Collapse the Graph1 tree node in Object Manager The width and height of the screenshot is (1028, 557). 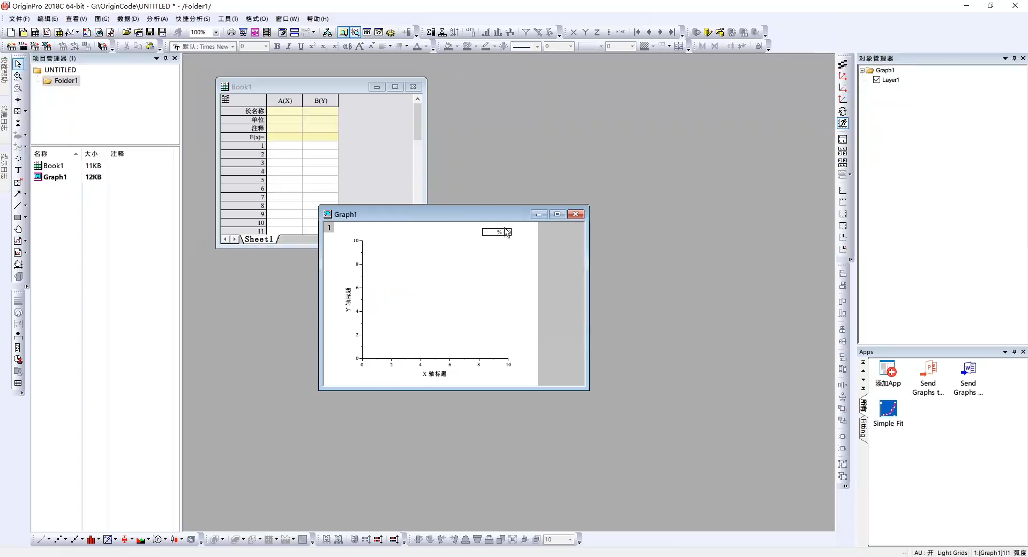point(862,70)
